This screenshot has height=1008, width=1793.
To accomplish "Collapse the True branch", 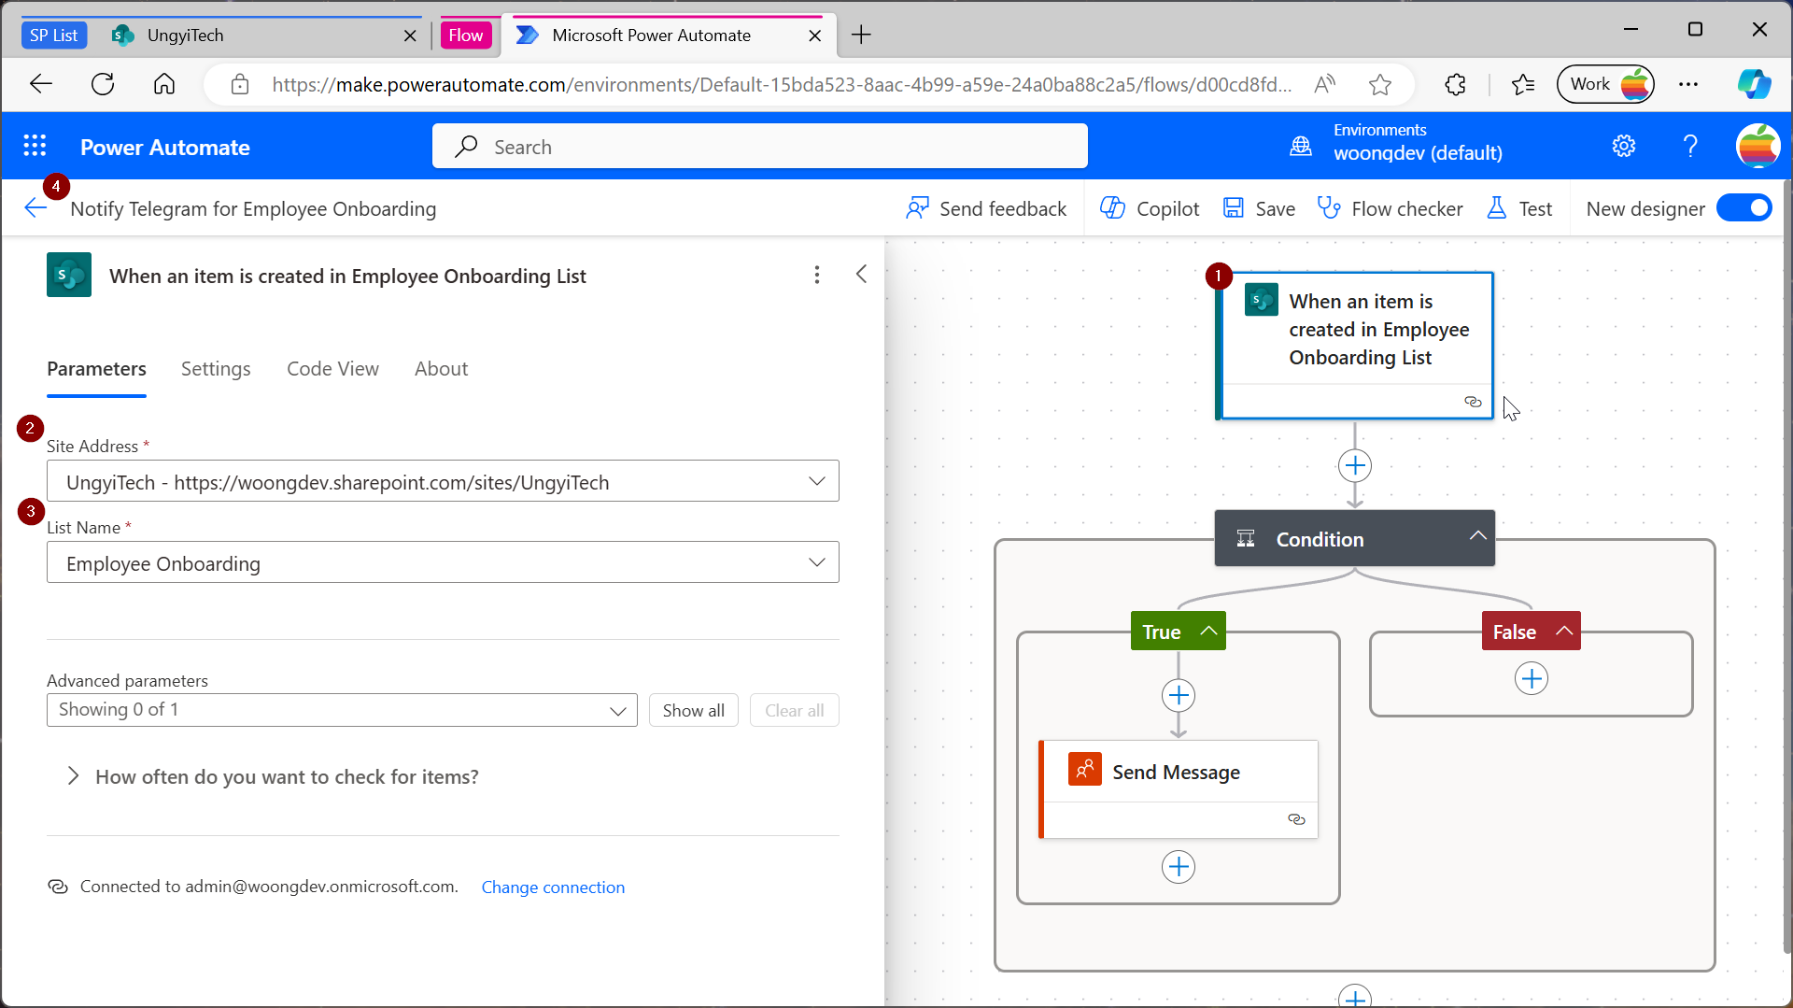I will (1208, 631).
